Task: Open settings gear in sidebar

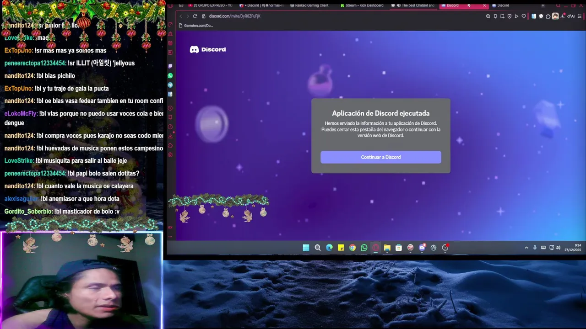Action: (x=170, y=155)
